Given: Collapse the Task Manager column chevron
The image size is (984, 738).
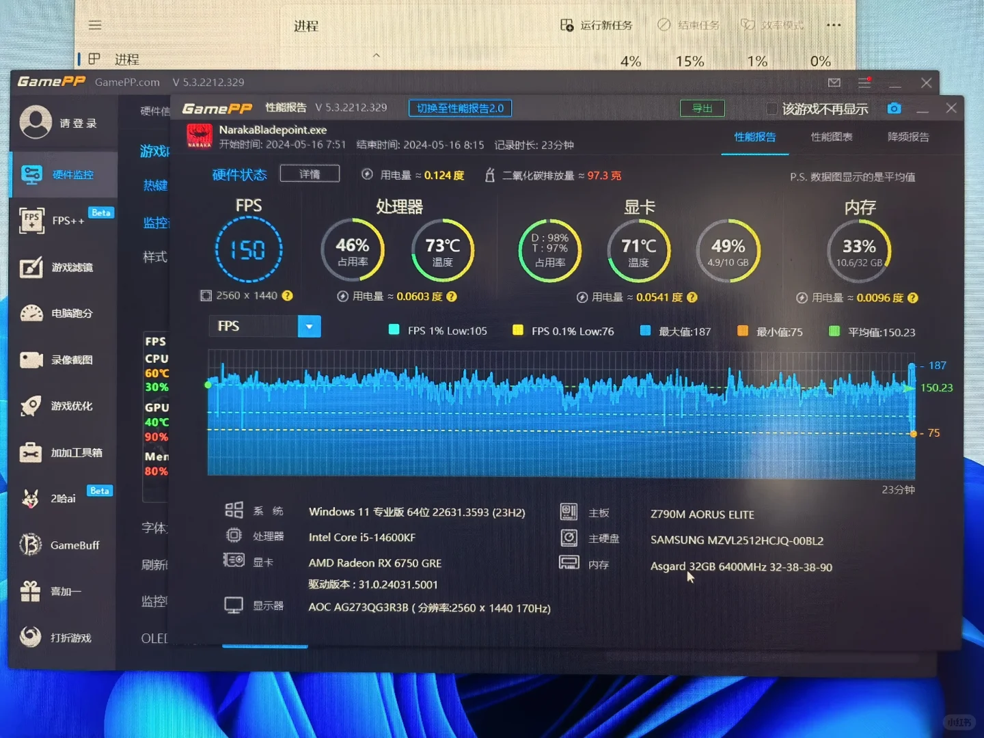Looking at the screenshot, I should 377,55.
